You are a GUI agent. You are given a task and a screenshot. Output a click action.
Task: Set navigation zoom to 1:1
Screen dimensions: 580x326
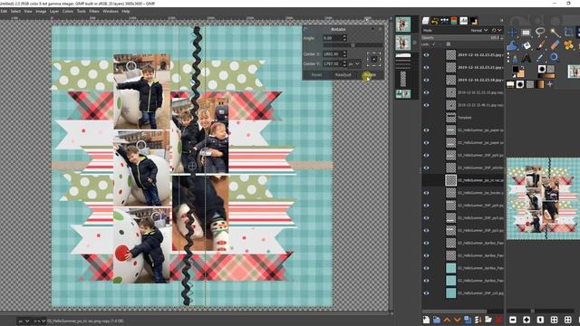click(x=540, y=320)
